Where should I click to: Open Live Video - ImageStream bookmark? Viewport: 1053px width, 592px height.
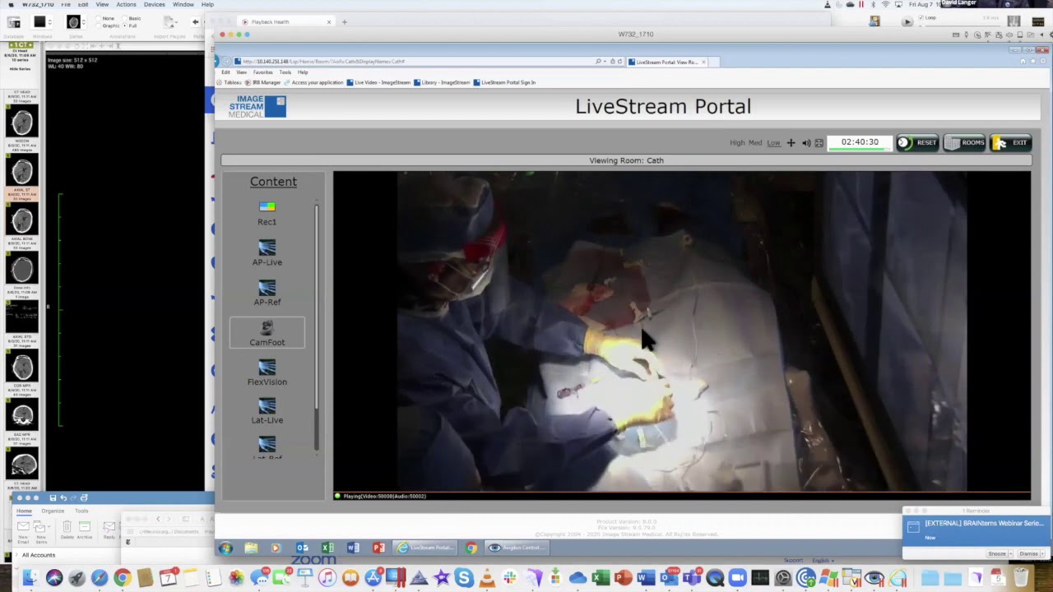(378, 82)
